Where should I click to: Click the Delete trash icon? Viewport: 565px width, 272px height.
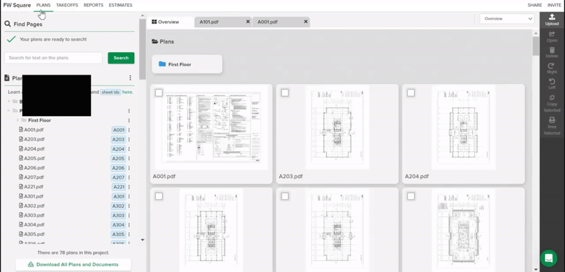click(551, 50)
